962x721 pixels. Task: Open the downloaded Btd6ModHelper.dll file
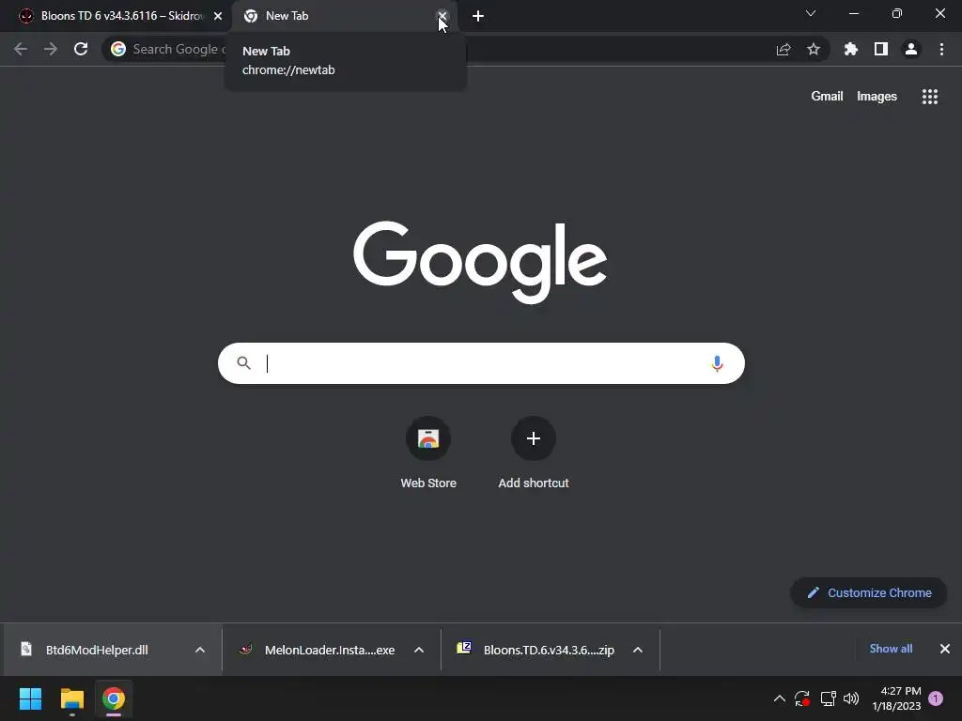pyautogui.click(x=97, y=650)
